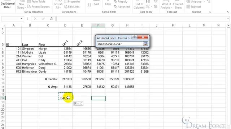Viewport: 231px width, 129px height.
Task: Click Text to Columns
Action: pos(139,5)
